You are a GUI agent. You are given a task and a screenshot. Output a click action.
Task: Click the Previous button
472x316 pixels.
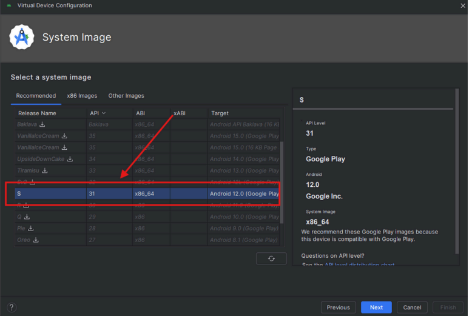[x=339, y=308]
